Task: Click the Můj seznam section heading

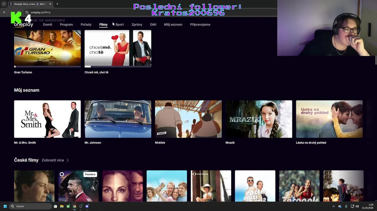Action: click(x=27, y=90)
